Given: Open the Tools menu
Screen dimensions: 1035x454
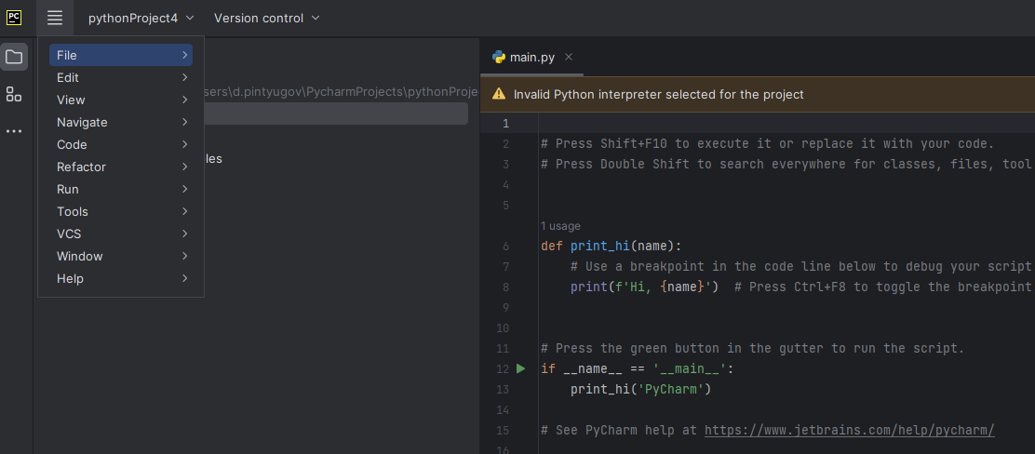Looking at the screenshot, I should click(x=121, y=212).
